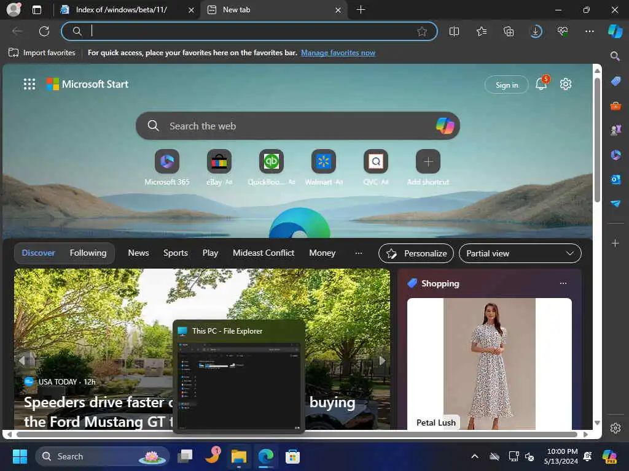
Task: Select the Play category
Action: [x=210, y=253]
